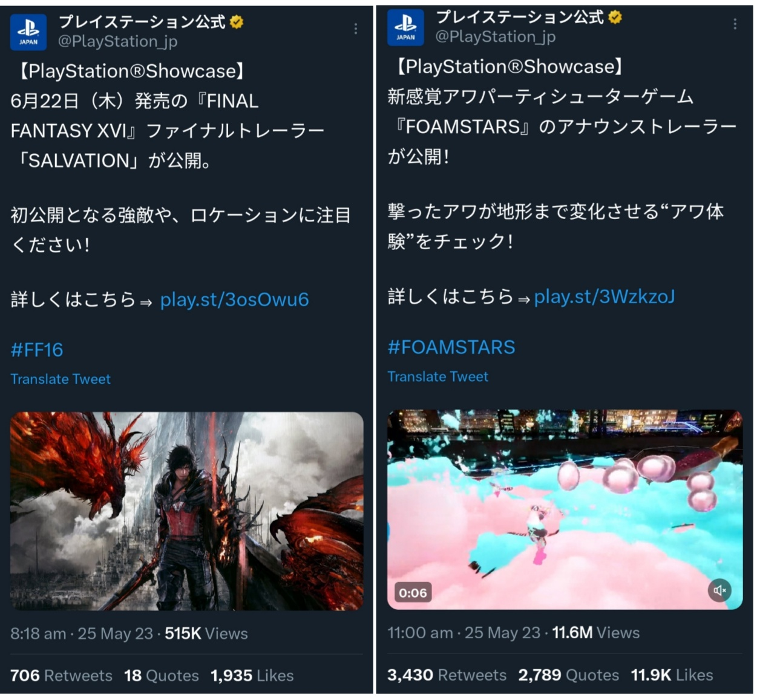Play the FOAMSTARS trailer video
The width and height of the screenshot is (757, 697).
point(565,509)
